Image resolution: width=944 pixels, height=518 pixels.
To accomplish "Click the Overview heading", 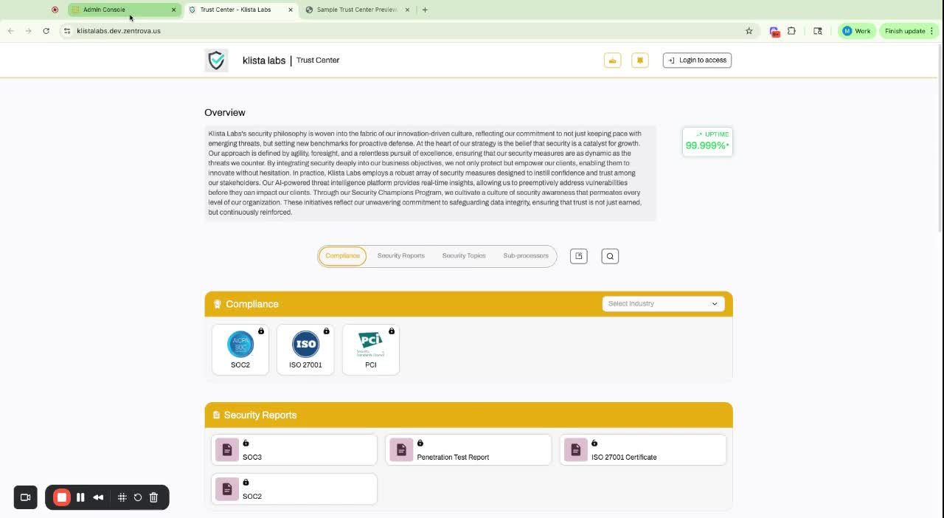I will 225,113.
